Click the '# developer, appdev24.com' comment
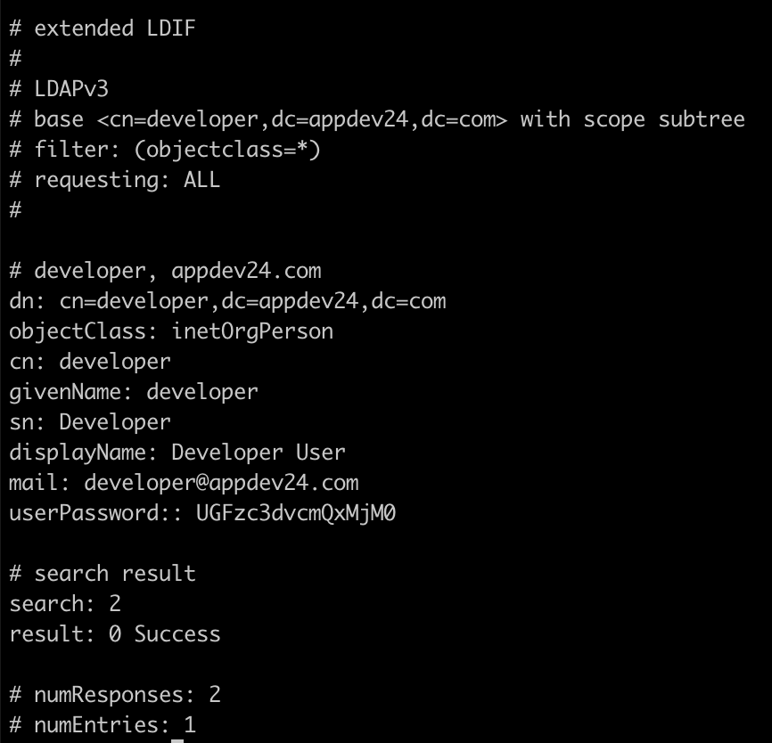This screenshot has height=743, width=772. [165, 271]
